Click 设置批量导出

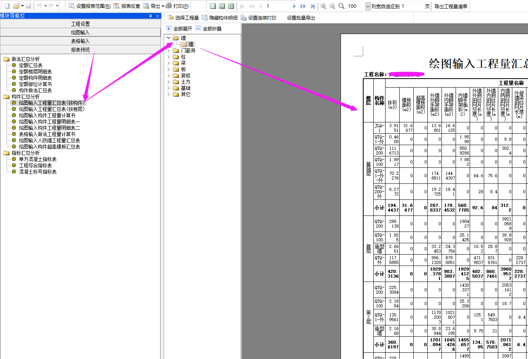coord(301,18)
